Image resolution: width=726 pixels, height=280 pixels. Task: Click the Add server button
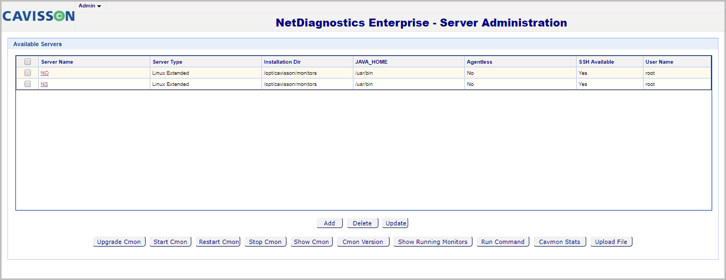330,223
